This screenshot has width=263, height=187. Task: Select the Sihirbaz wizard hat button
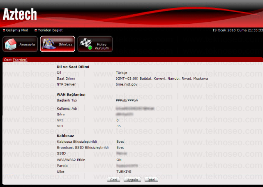pyautogui.click(x=58, y=44)
